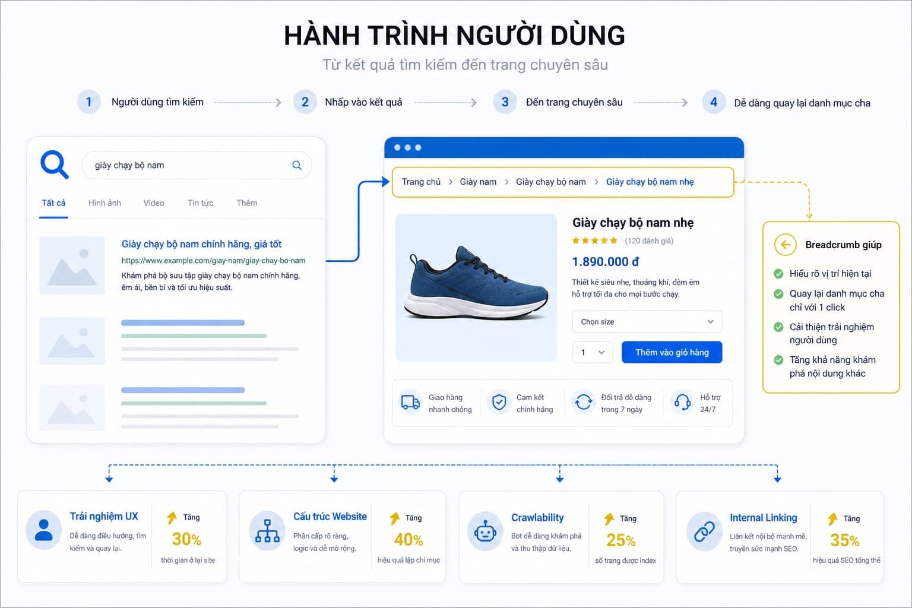Click the Cấu trúc Website heading
The image size is (912, 608).
point(330,517)
